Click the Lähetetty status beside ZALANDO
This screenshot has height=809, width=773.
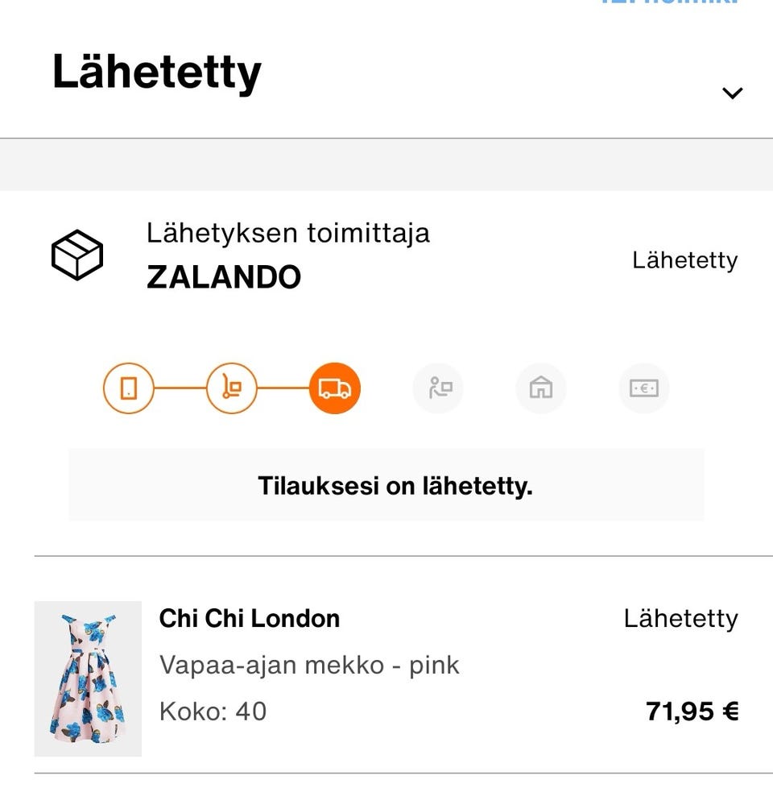point(684,260)
